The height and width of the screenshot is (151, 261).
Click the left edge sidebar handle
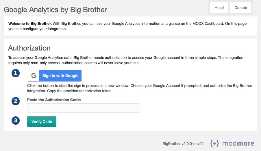coord(0,25)
